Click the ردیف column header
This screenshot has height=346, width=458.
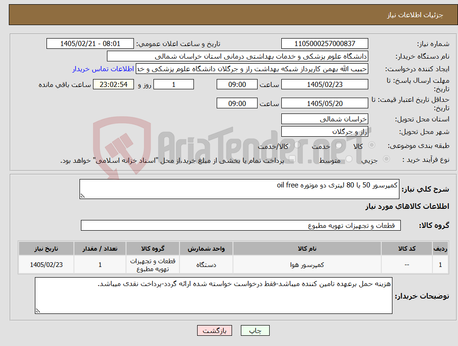pyautogui.click(x=440, y=249)
